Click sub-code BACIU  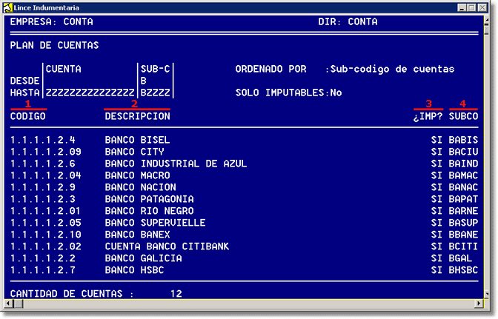pos(463,152)
